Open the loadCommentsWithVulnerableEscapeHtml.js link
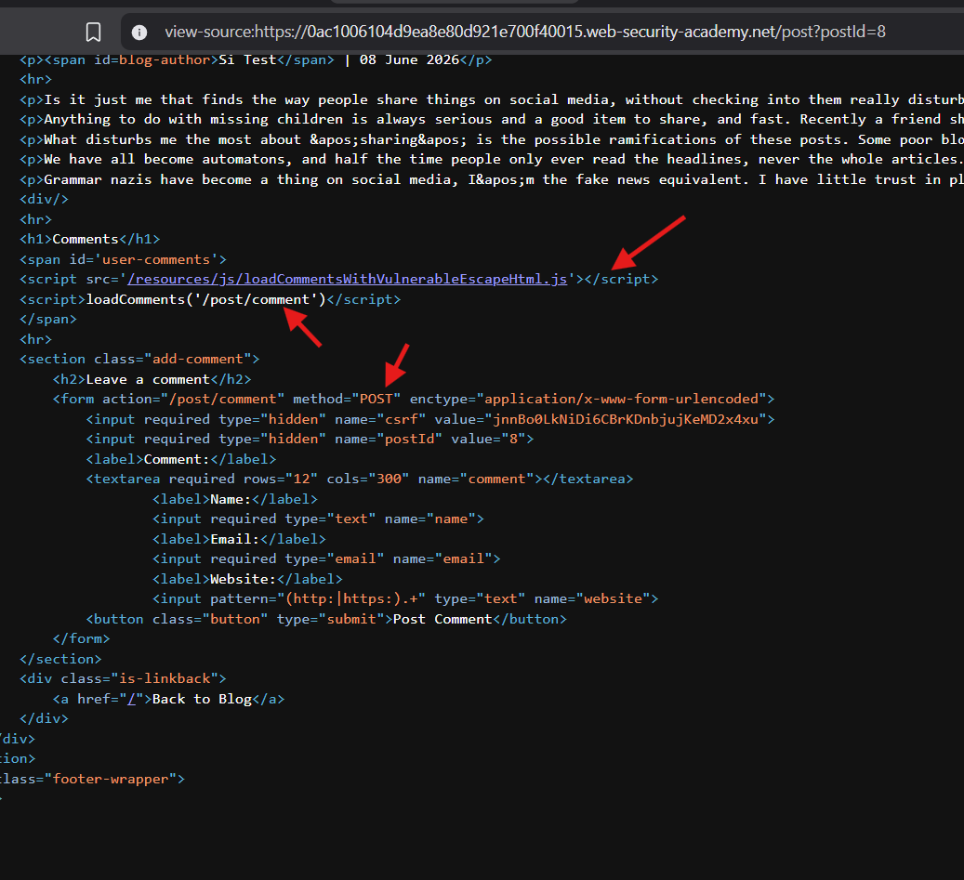Screen dimensions: 964x880 click(347, 279)
